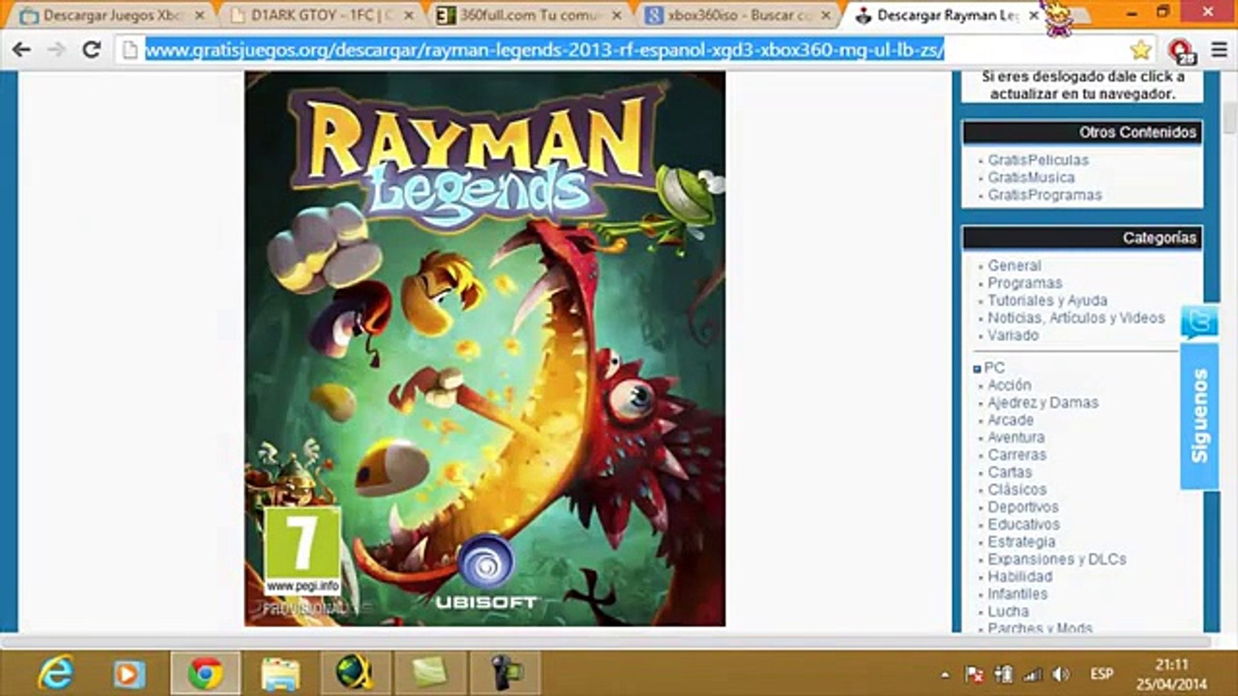
Task: Click the browser back arrow
Action: pos(21,50)
